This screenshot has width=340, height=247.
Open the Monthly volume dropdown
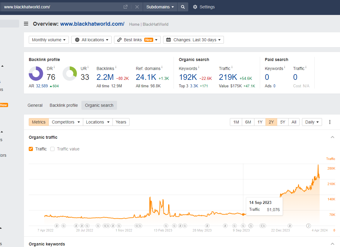(49, 40)
